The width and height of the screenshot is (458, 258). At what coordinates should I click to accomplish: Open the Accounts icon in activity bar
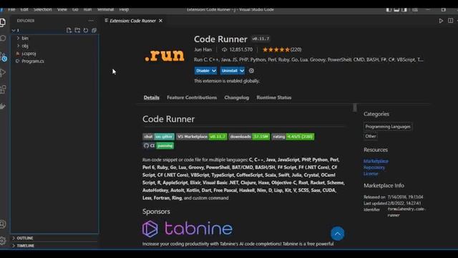[3, 224]
